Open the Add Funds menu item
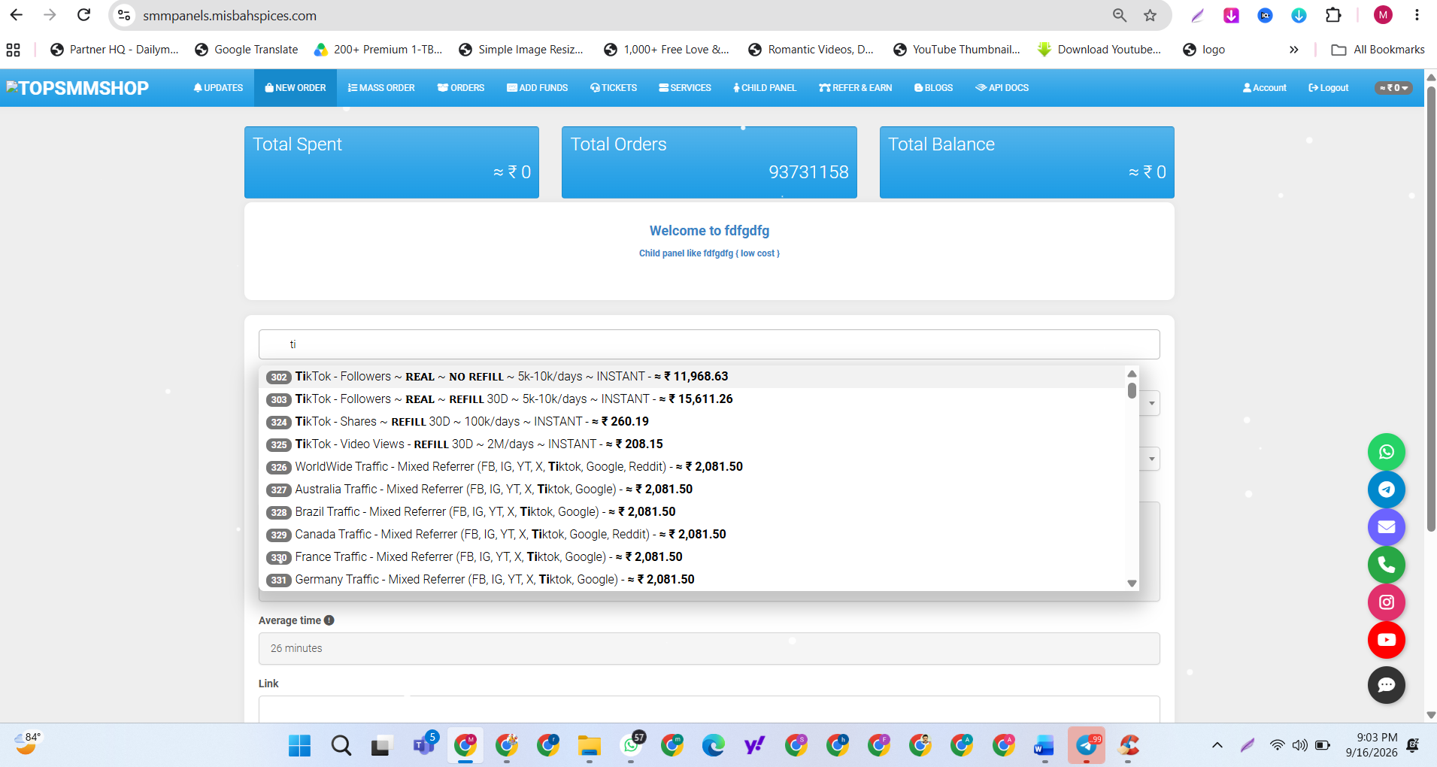This screenshot has height=767, width=1437. point(537,88)
